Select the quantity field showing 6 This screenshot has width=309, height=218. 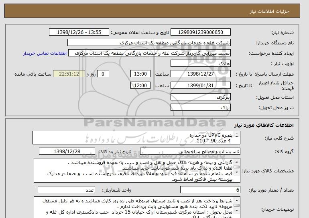point(210,190)
